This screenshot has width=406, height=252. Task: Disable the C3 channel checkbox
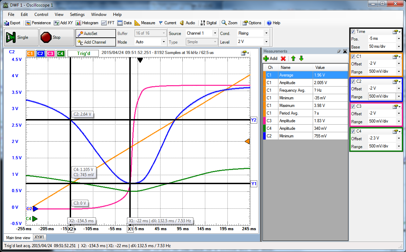353,106
